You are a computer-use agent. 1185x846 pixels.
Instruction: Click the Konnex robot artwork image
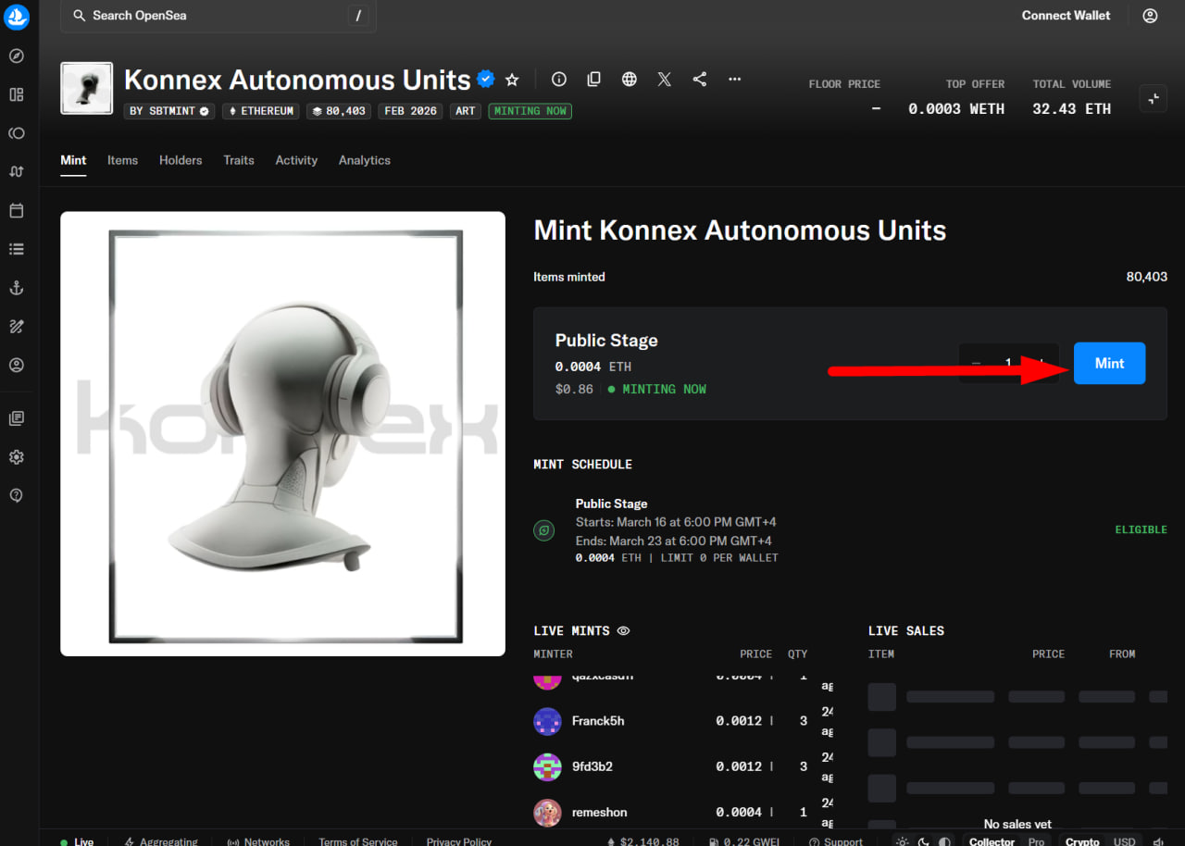282,434
